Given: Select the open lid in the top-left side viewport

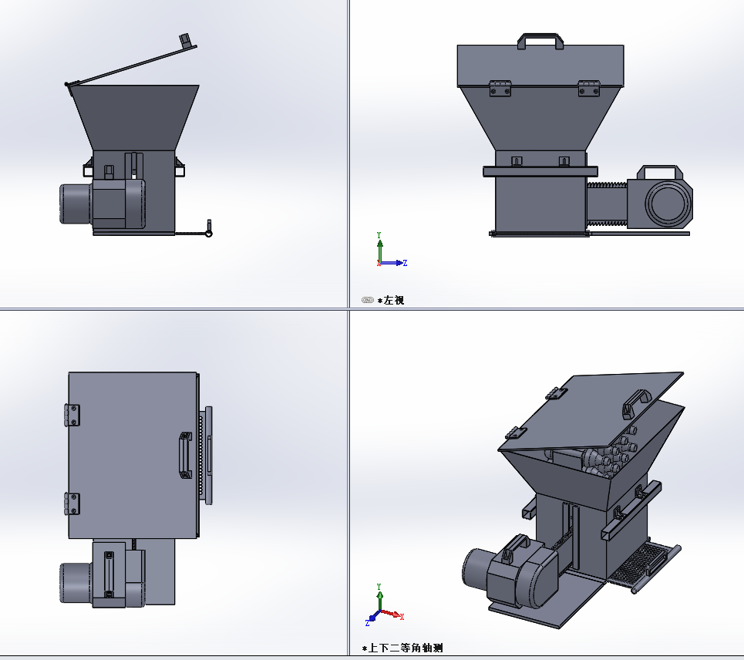Looking at the screenshot, I should click(131, 64).
